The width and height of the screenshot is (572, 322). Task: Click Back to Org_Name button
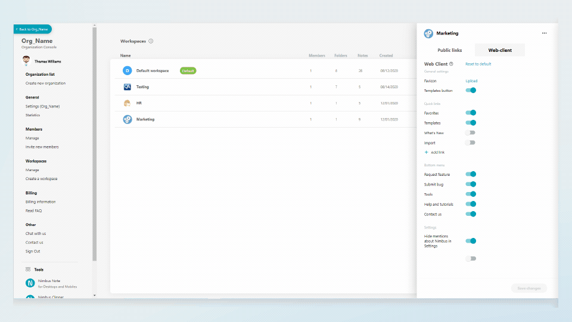33,29
